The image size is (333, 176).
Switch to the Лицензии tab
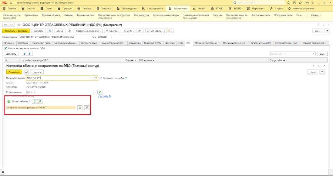click(170, 43)
